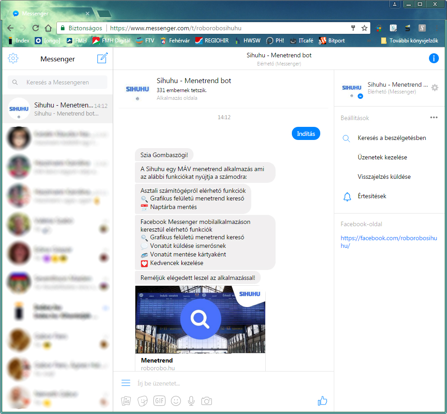Click the browser back arrow
447x414 pixels.
(10, 28)
